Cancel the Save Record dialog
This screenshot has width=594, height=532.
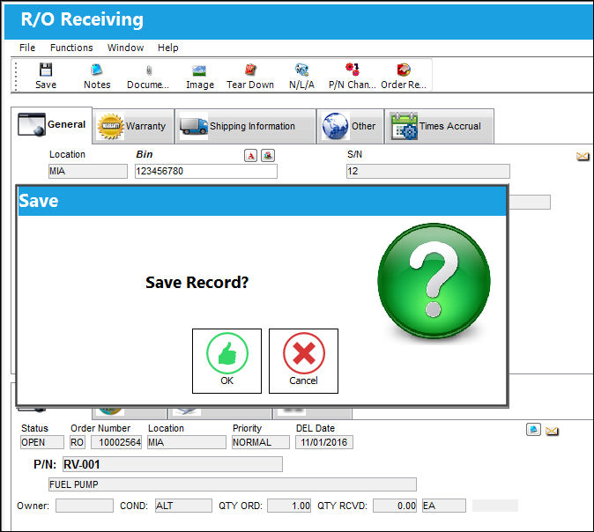(303, 361)
